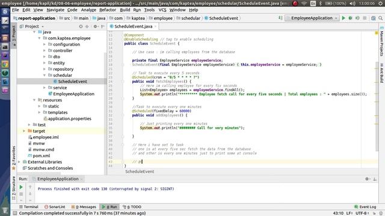Select the ScheduleEvent.java editor tab
Viewport: 385px width, 216px height.
click(134, 26)
